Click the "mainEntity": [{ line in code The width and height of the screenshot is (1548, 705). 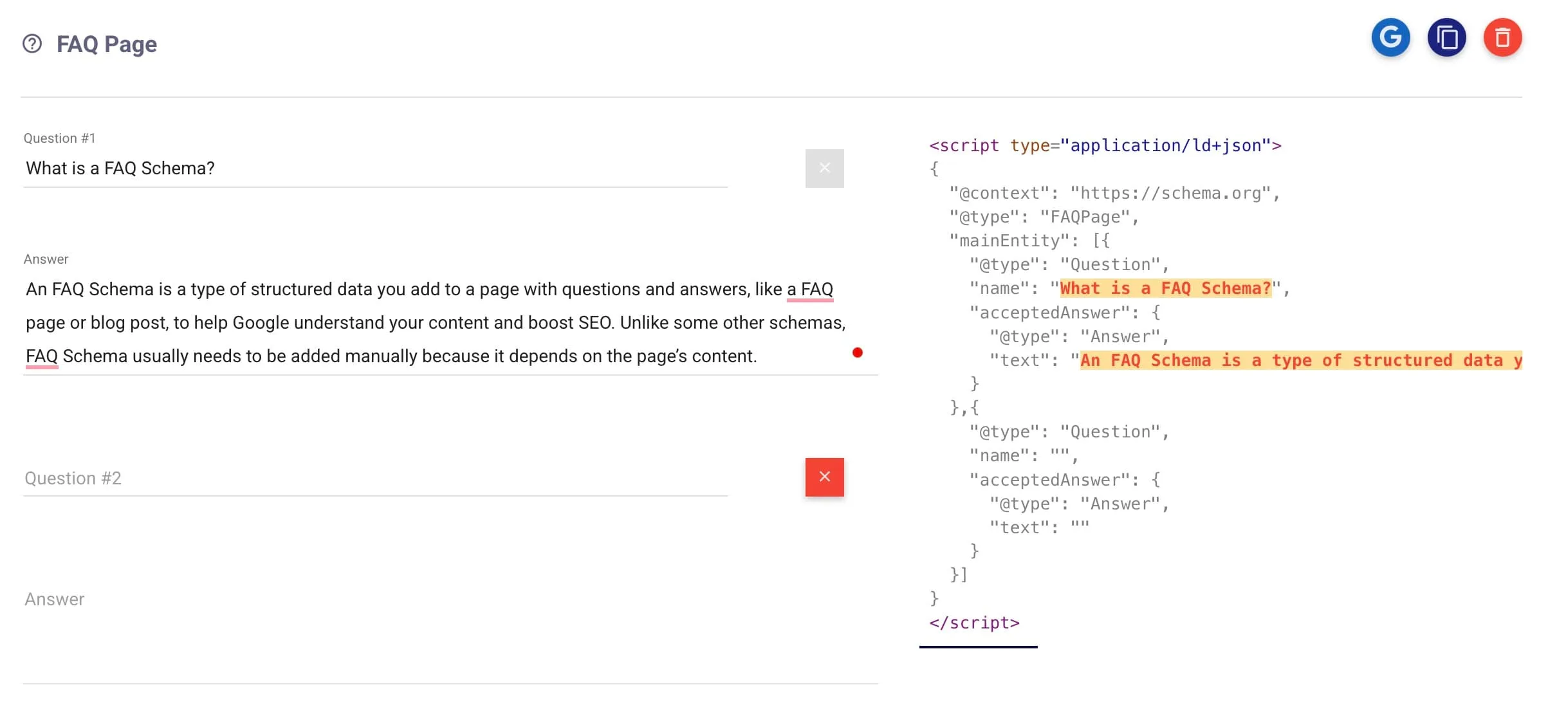pos(1030,241)
